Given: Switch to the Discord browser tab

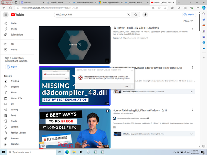Looking at the screenshot, I should pyautogui.click(x=32, y=2).
